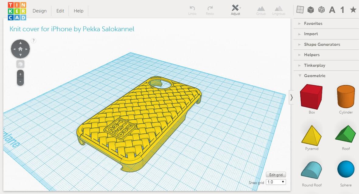Image resolution: width=359 pixels, height=194 pixels.
Task: Select the workplane grid icon
Action: coord(300,10)
